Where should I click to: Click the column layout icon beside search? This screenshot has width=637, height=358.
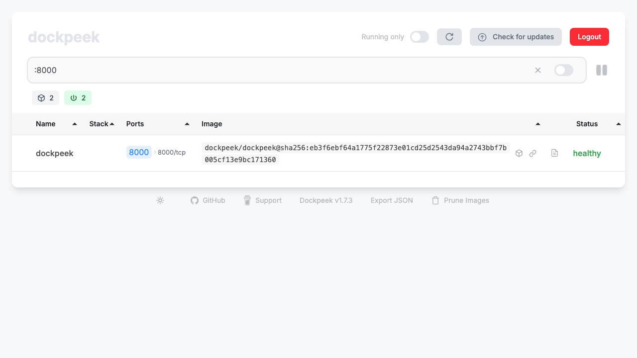tap(602, 70)
